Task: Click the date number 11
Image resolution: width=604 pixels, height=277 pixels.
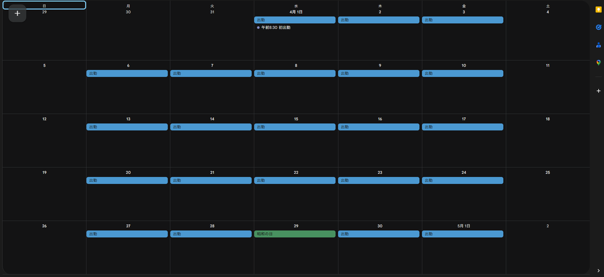Action: point(548,65)
